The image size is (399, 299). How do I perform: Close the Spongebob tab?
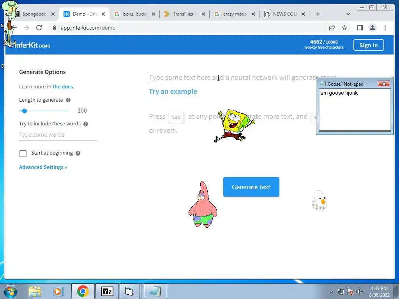[x=53, y=14]
